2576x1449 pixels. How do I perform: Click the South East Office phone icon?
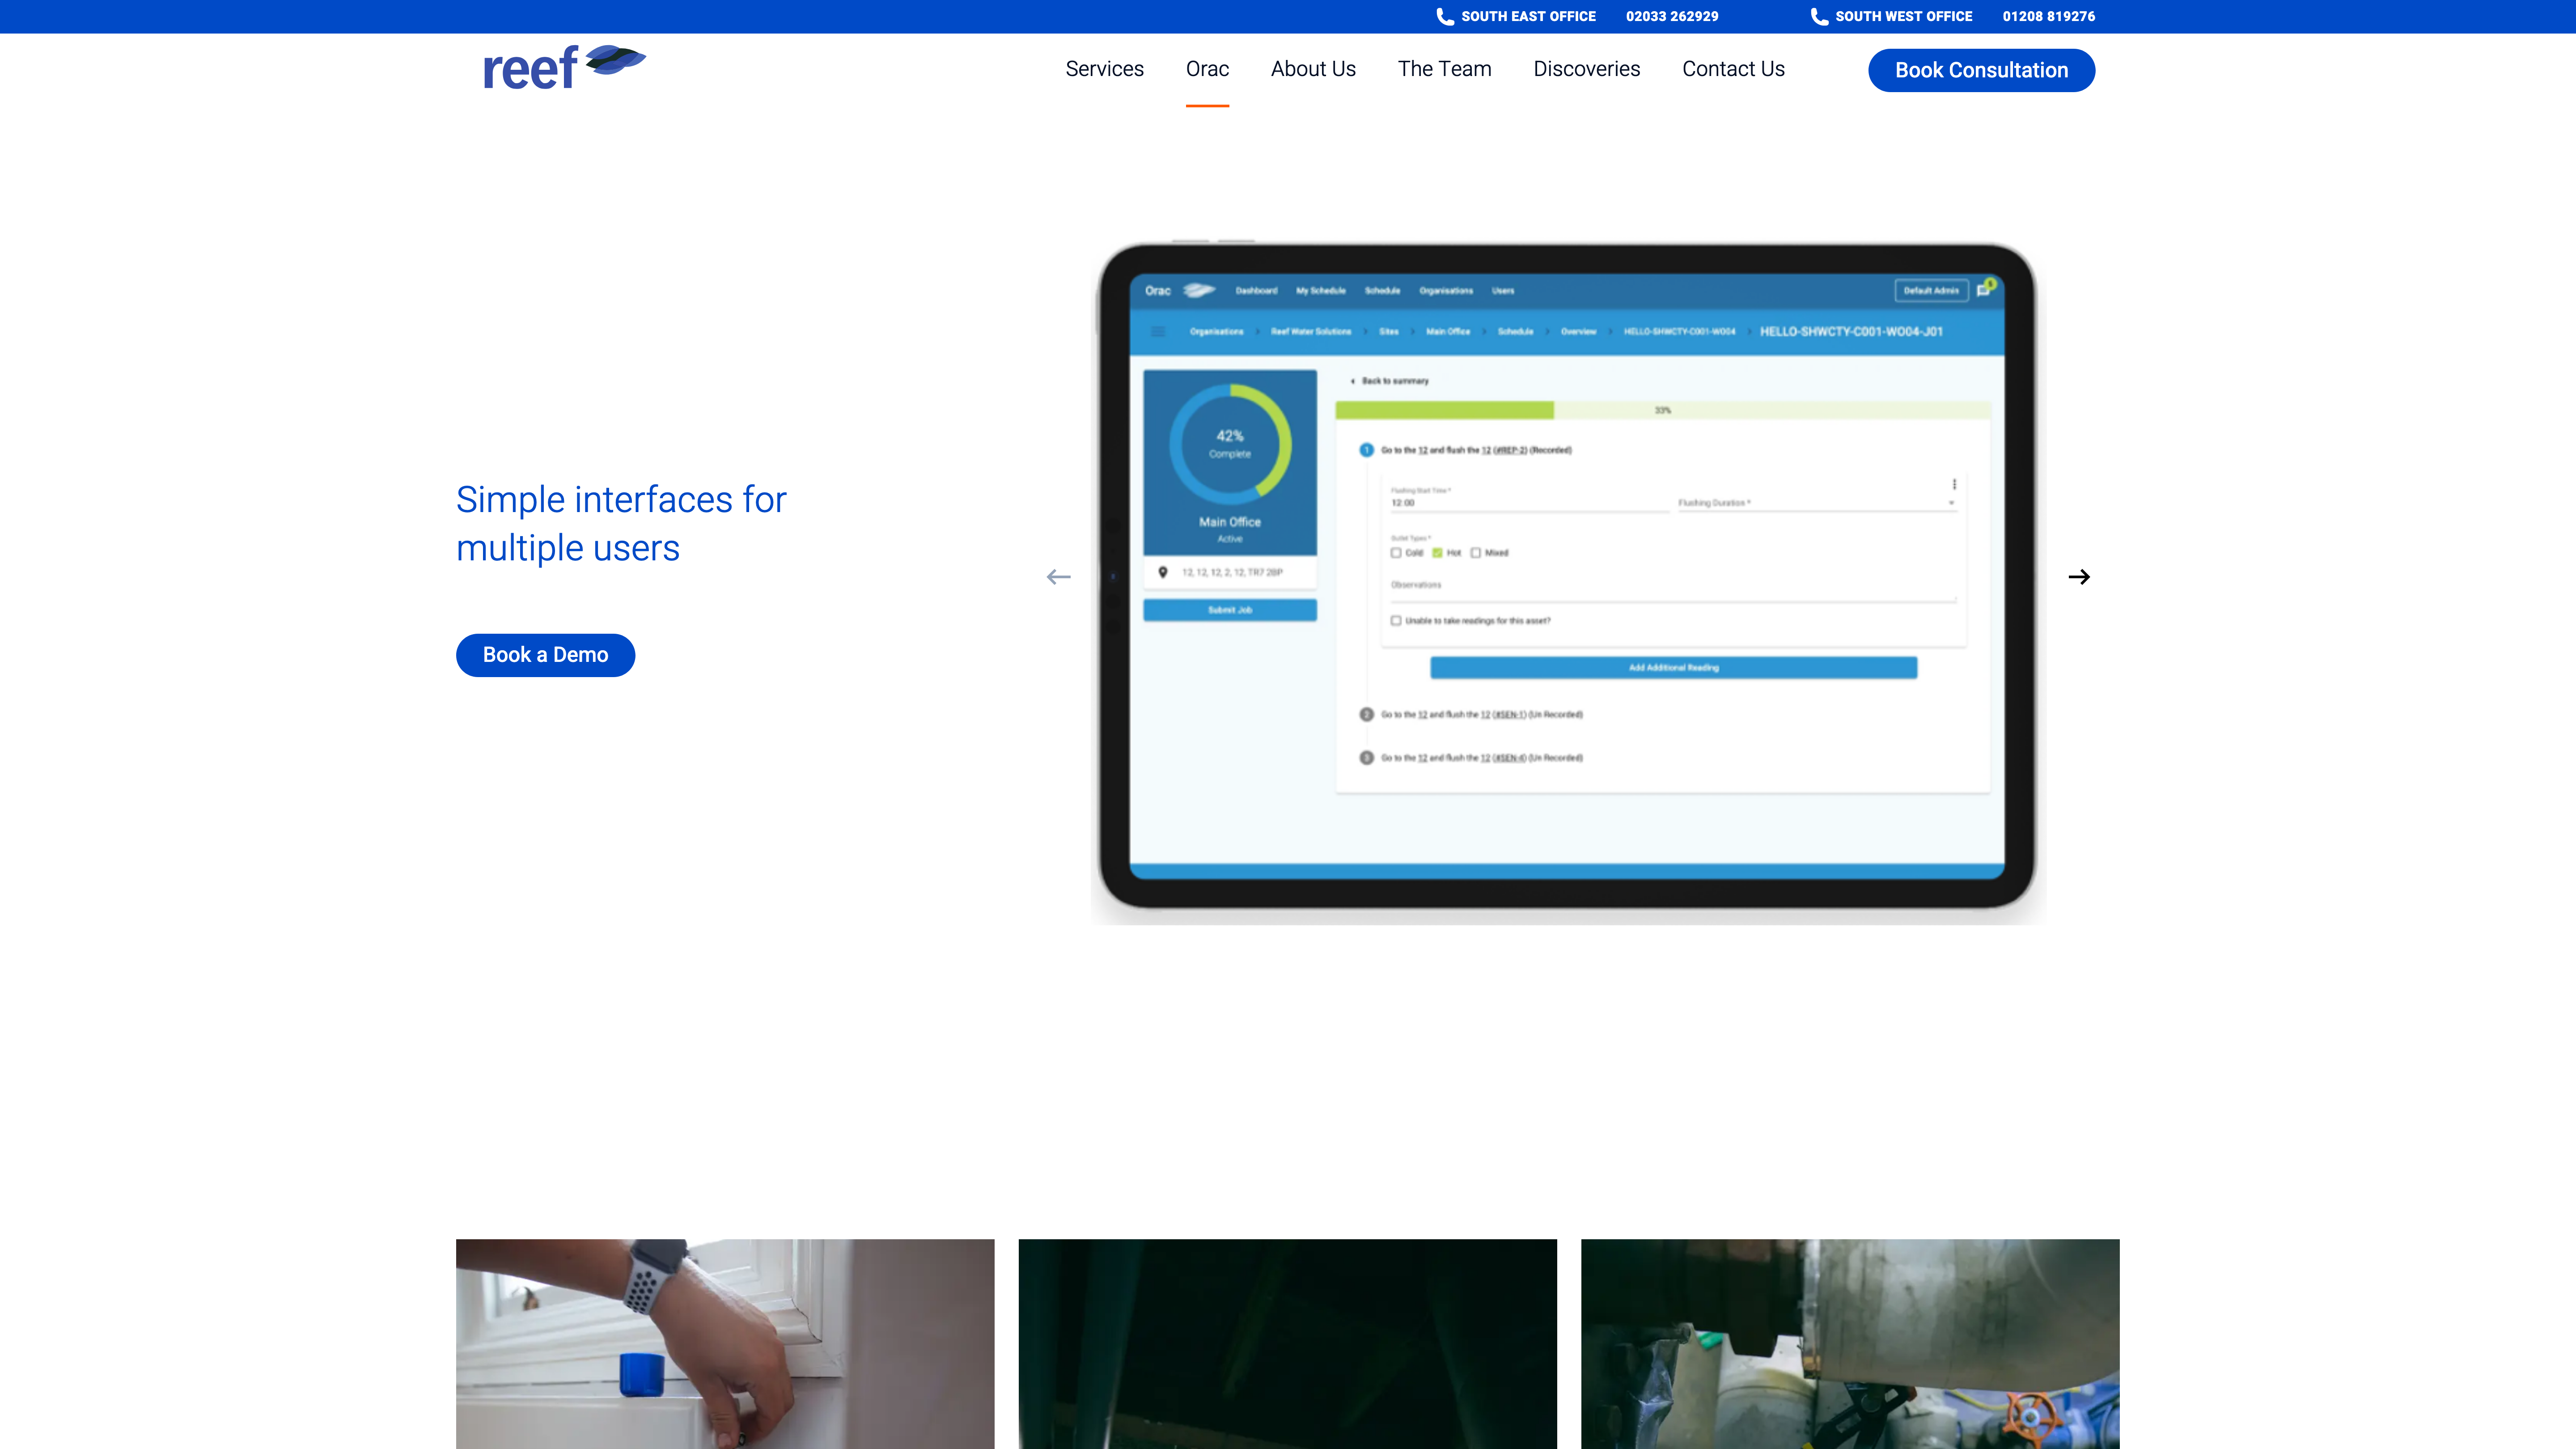[1444, 16]
